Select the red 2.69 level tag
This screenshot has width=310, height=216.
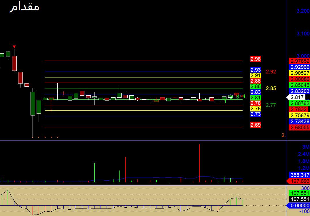coord(256,125)
